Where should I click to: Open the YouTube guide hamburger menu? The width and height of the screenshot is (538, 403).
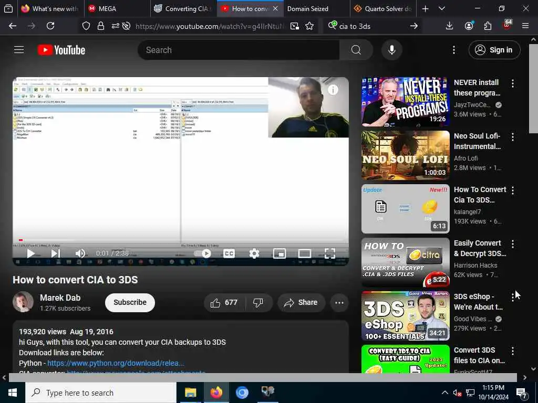coord(19,50)
